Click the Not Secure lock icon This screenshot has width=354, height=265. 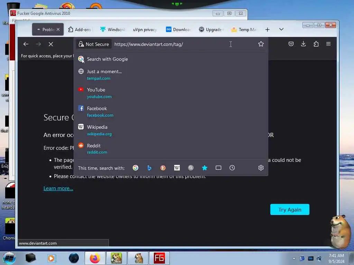point(94,44)
